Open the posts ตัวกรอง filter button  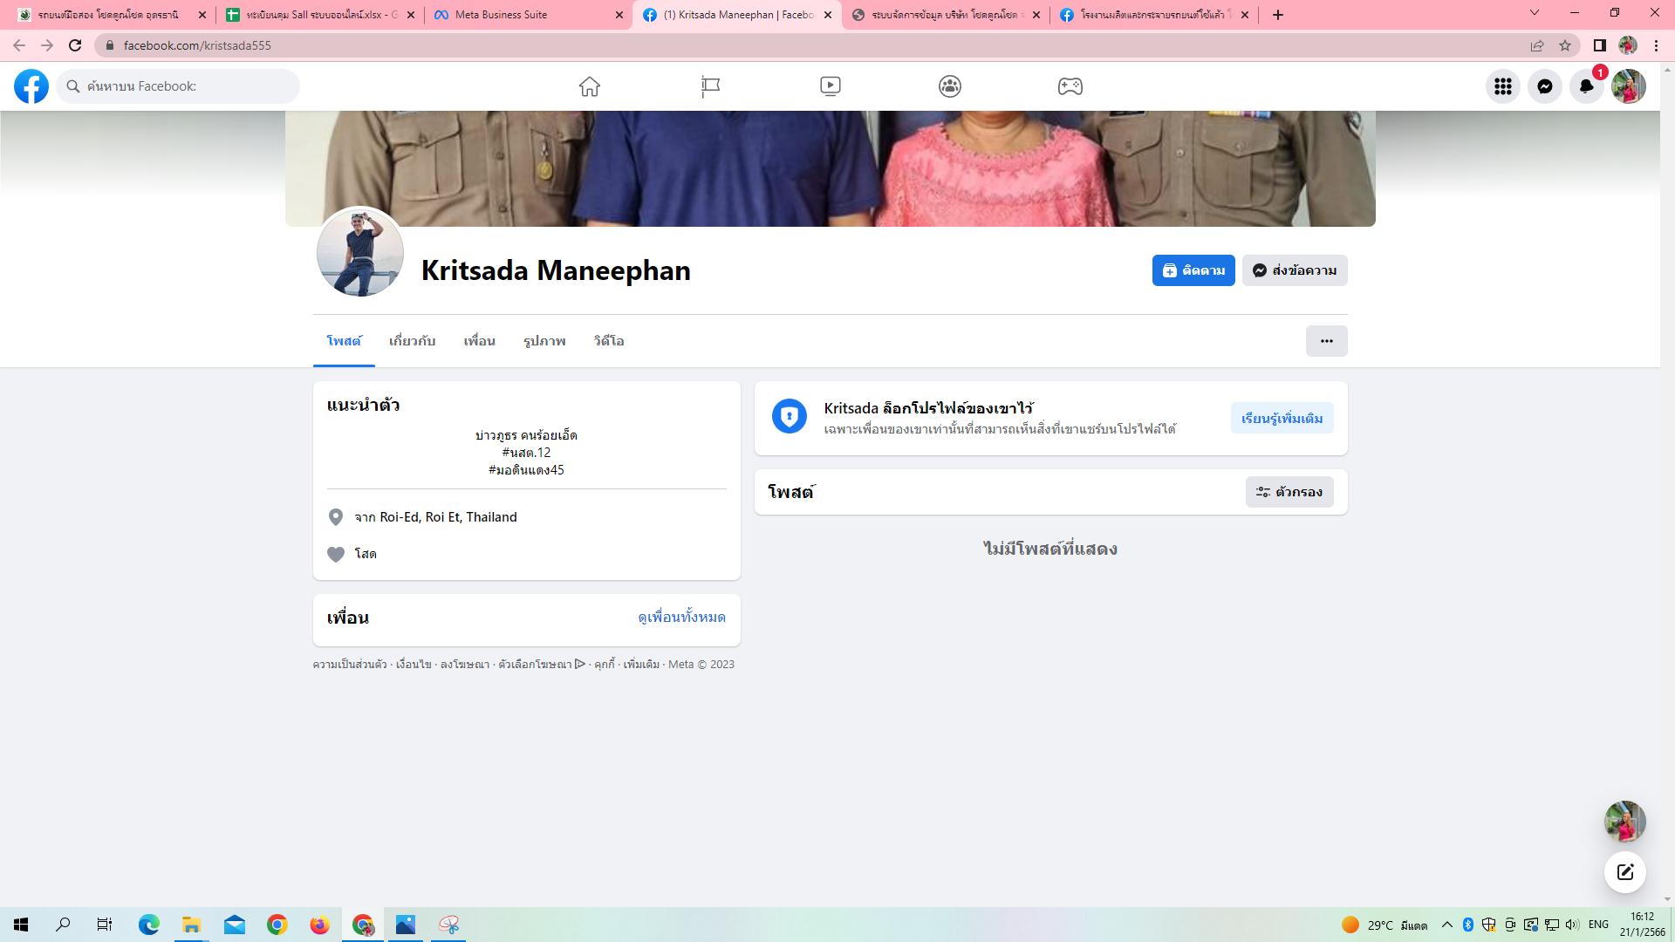point(1289,492)
